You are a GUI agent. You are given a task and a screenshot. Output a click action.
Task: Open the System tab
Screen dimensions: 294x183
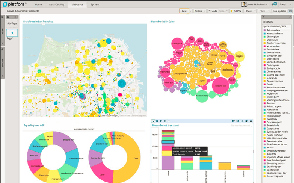tap(95, 4)
